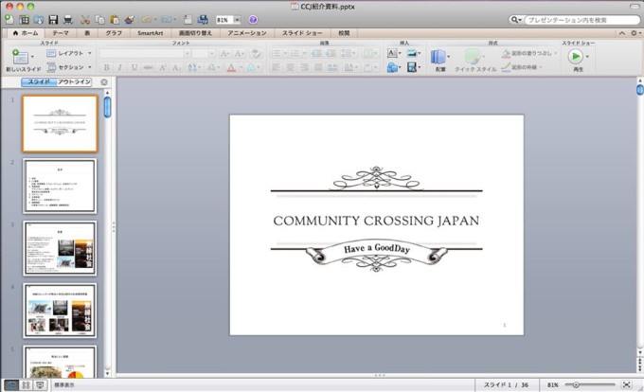
Task: Switch pane to アウトライン view
Action: [74, 81]
